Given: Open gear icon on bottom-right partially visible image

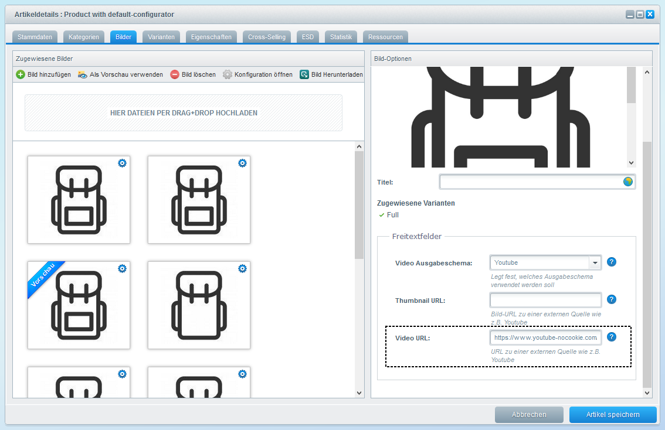Looking at the screenshot, I should (x=242, y=374).
